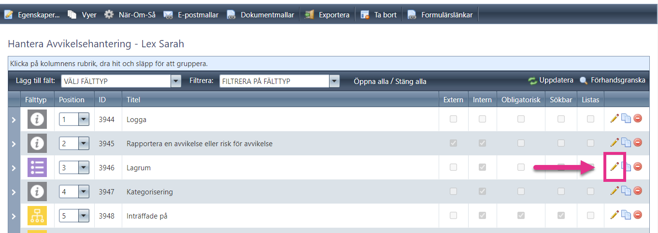
Task: Open E-postmallar in the toolbar
Action: 191,15
